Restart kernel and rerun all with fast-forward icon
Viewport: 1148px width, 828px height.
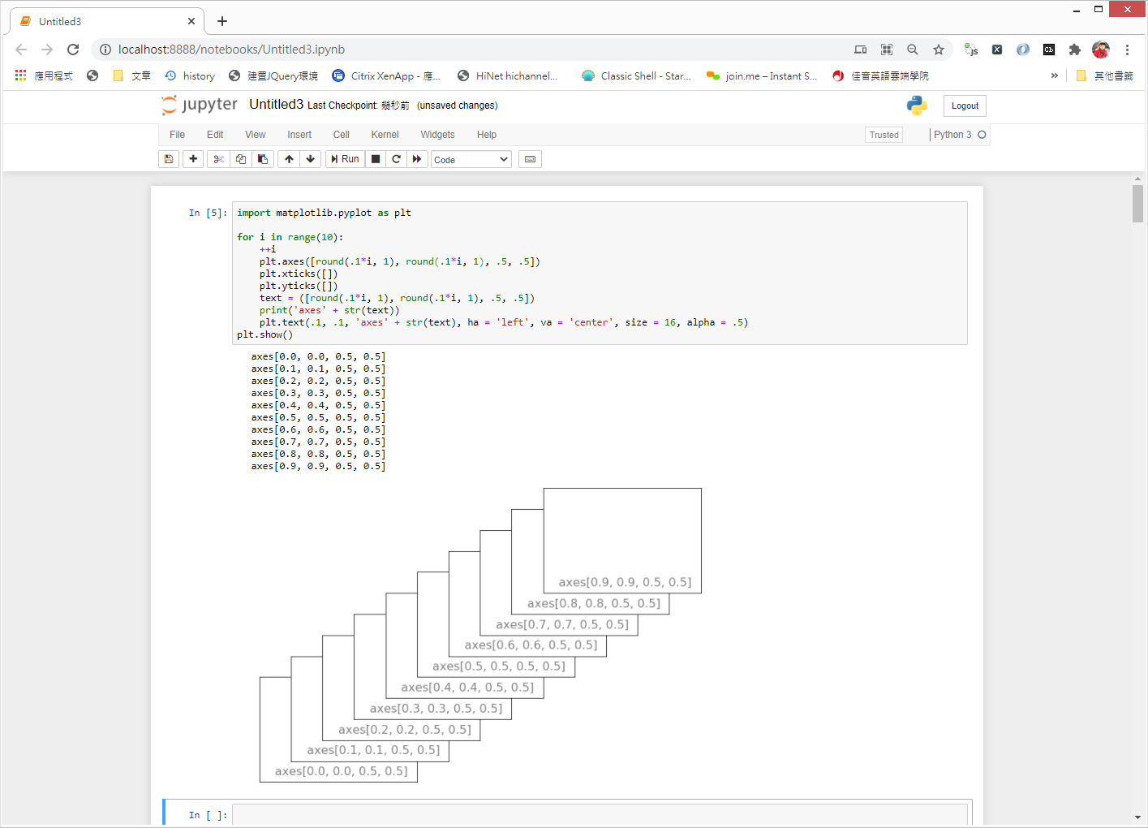pyautogui.click(x=417, y=159)
